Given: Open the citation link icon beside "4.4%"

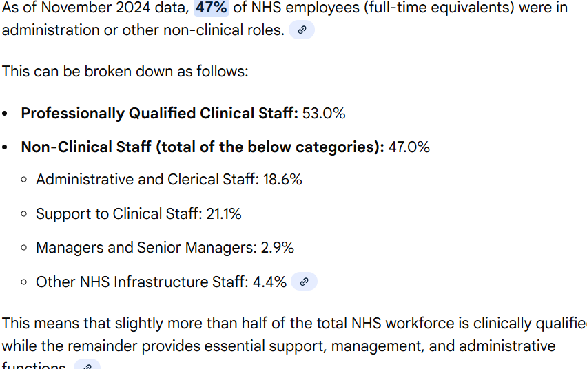Looking at the screenshot, I should (x=304, y=282).
